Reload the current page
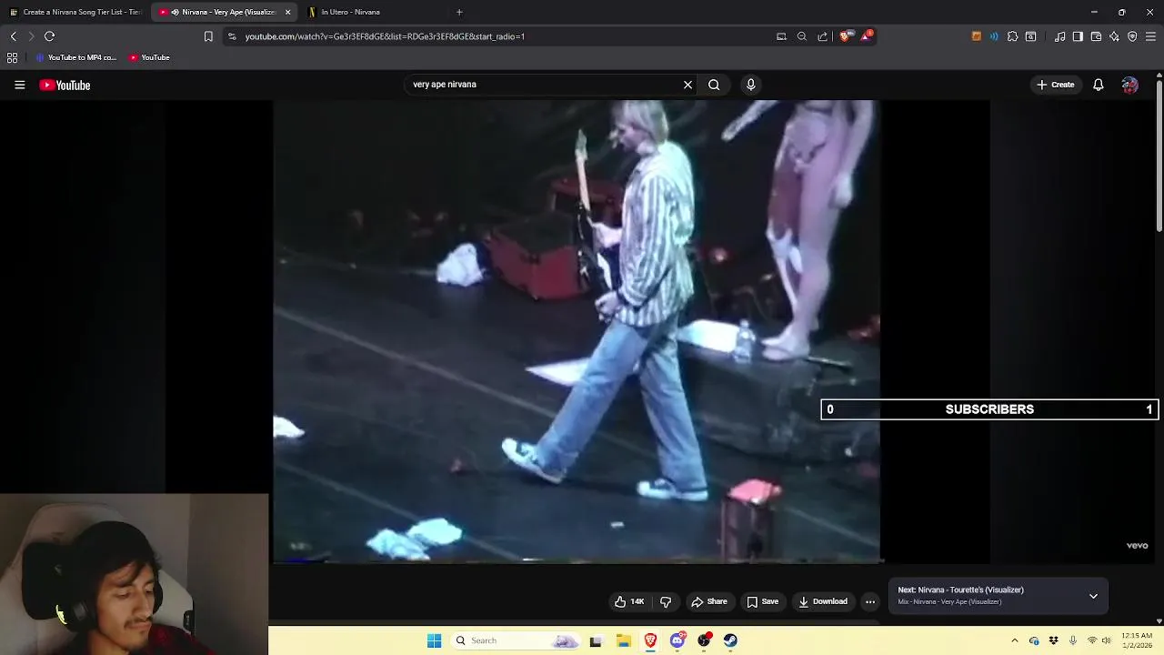The width and height of the screenshot is (1164, 655). [x=49, y=36]
